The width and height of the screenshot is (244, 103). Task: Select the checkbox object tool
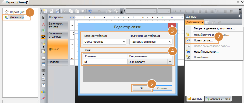coord(43,78)
